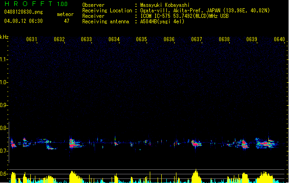Click the 0.6 kHz axis label
This screenshot has width=289, height=183.
(x=4, y=174)
